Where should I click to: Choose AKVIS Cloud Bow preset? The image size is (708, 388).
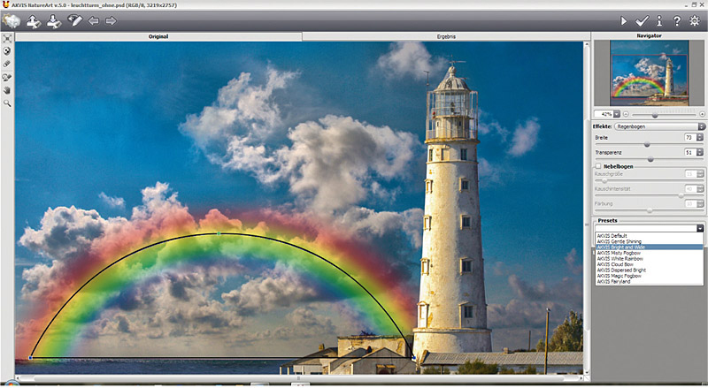click(650, 264)
